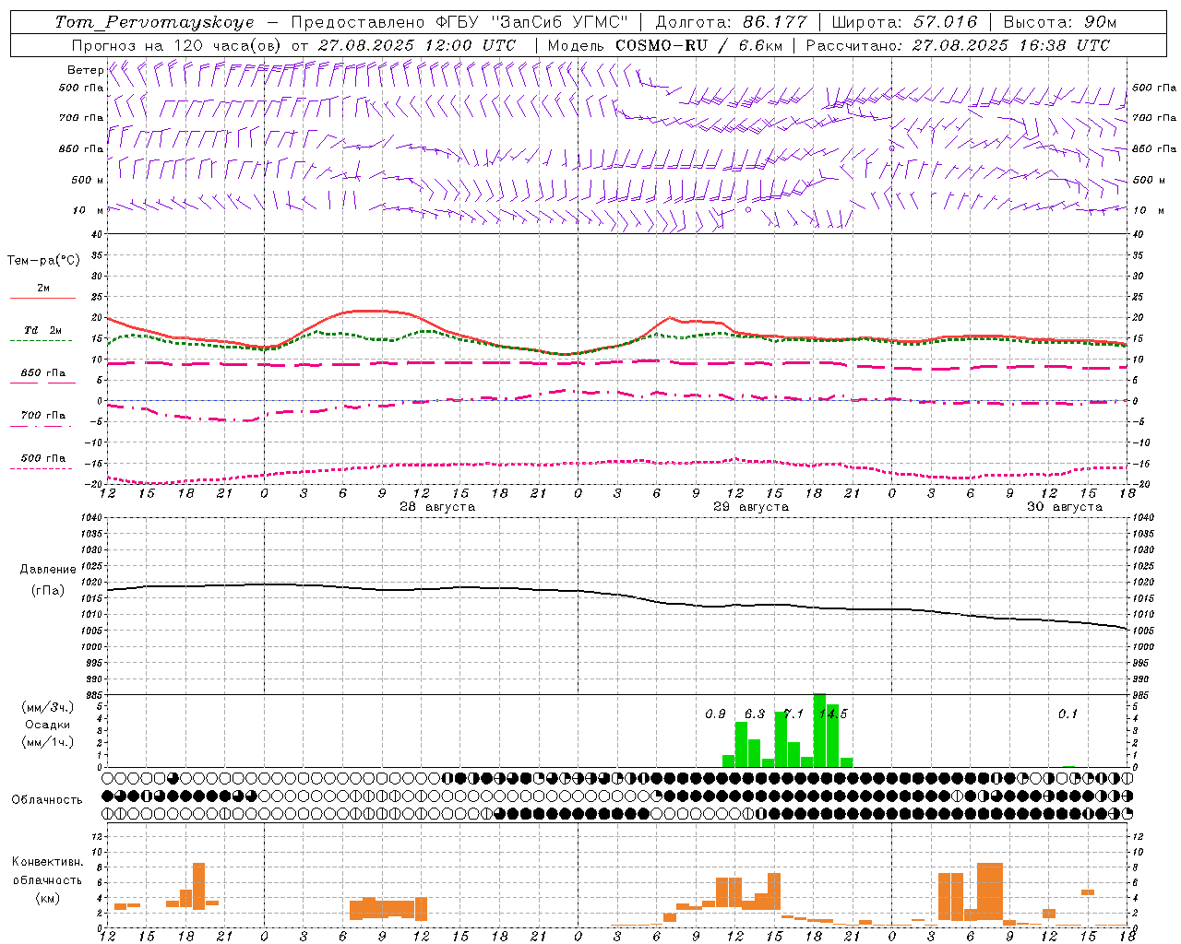This screenshot has width=1181, height=944.
Task: Click the '(мм/3ч.)' precipitation unit label
Action: [x=48, y=707]
